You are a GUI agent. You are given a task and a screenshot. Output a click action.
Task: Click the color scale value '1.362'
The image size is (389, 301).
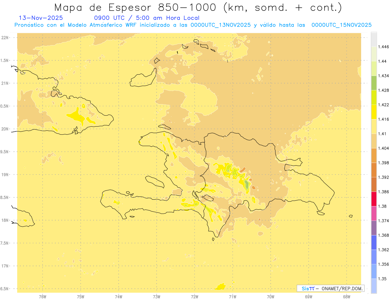[383, 250]
